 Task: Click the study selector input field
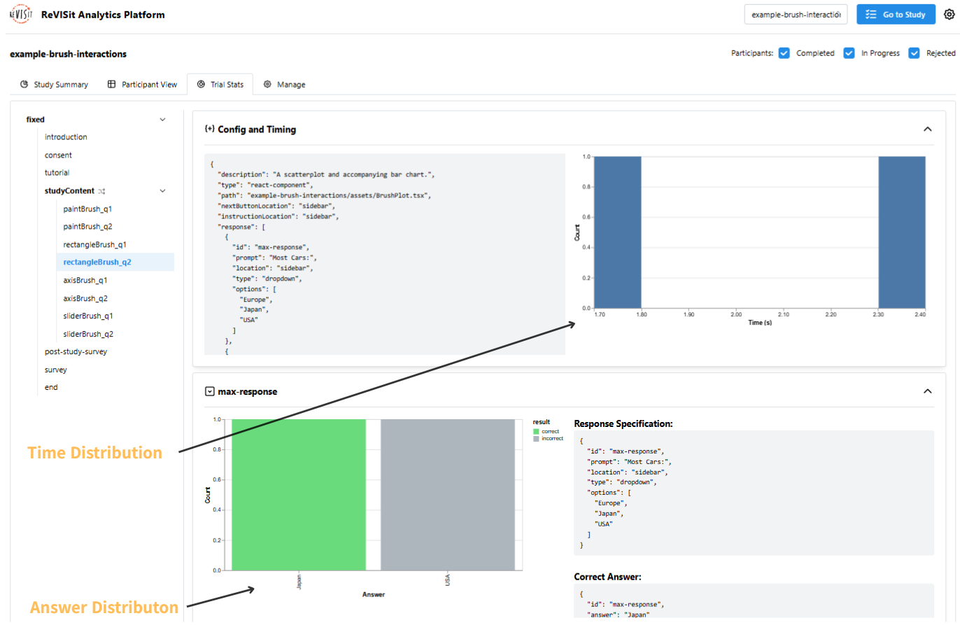click(x=796, y=14)
